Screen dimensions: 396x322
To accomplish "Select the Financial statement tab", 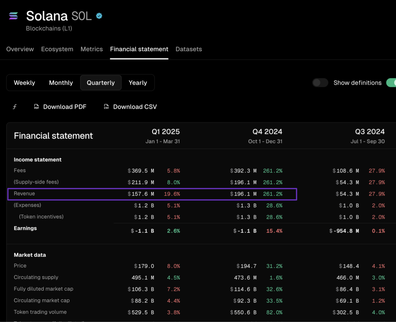I will (139, 49).
